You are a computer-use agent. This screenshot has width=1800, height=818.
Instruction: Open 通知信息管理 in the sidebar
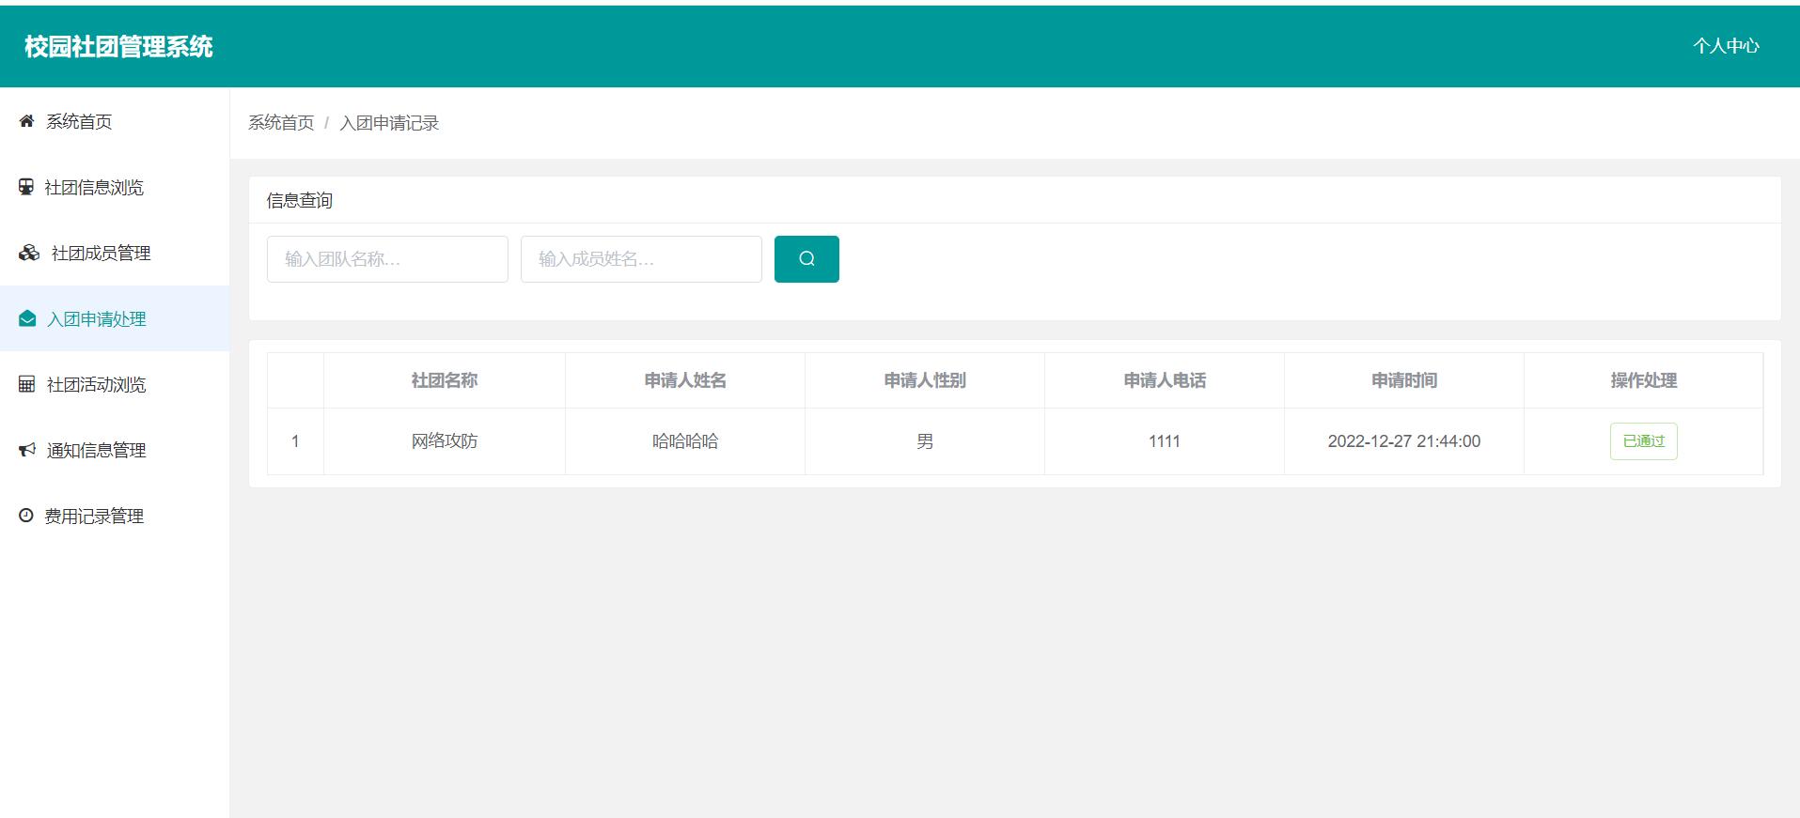pyautogui.click(x=115, y=450)
